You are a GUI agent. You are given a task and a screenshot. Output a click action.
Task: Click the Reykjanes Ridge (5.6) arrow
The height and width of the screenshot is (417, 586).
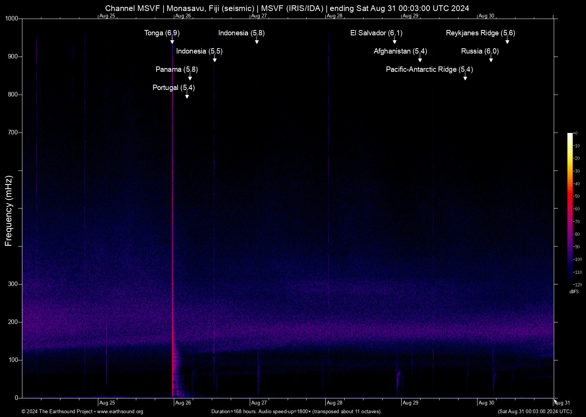click(x=507, y=42)
